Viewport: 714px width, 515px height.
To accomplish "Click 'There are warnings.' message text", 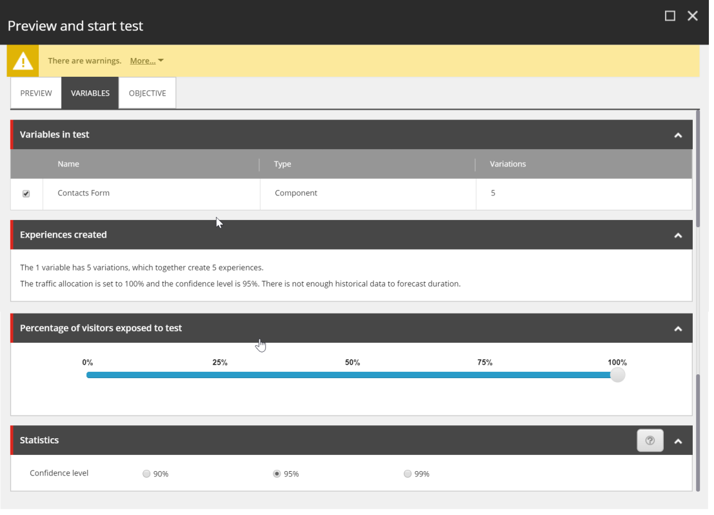I will click(84, 61).
